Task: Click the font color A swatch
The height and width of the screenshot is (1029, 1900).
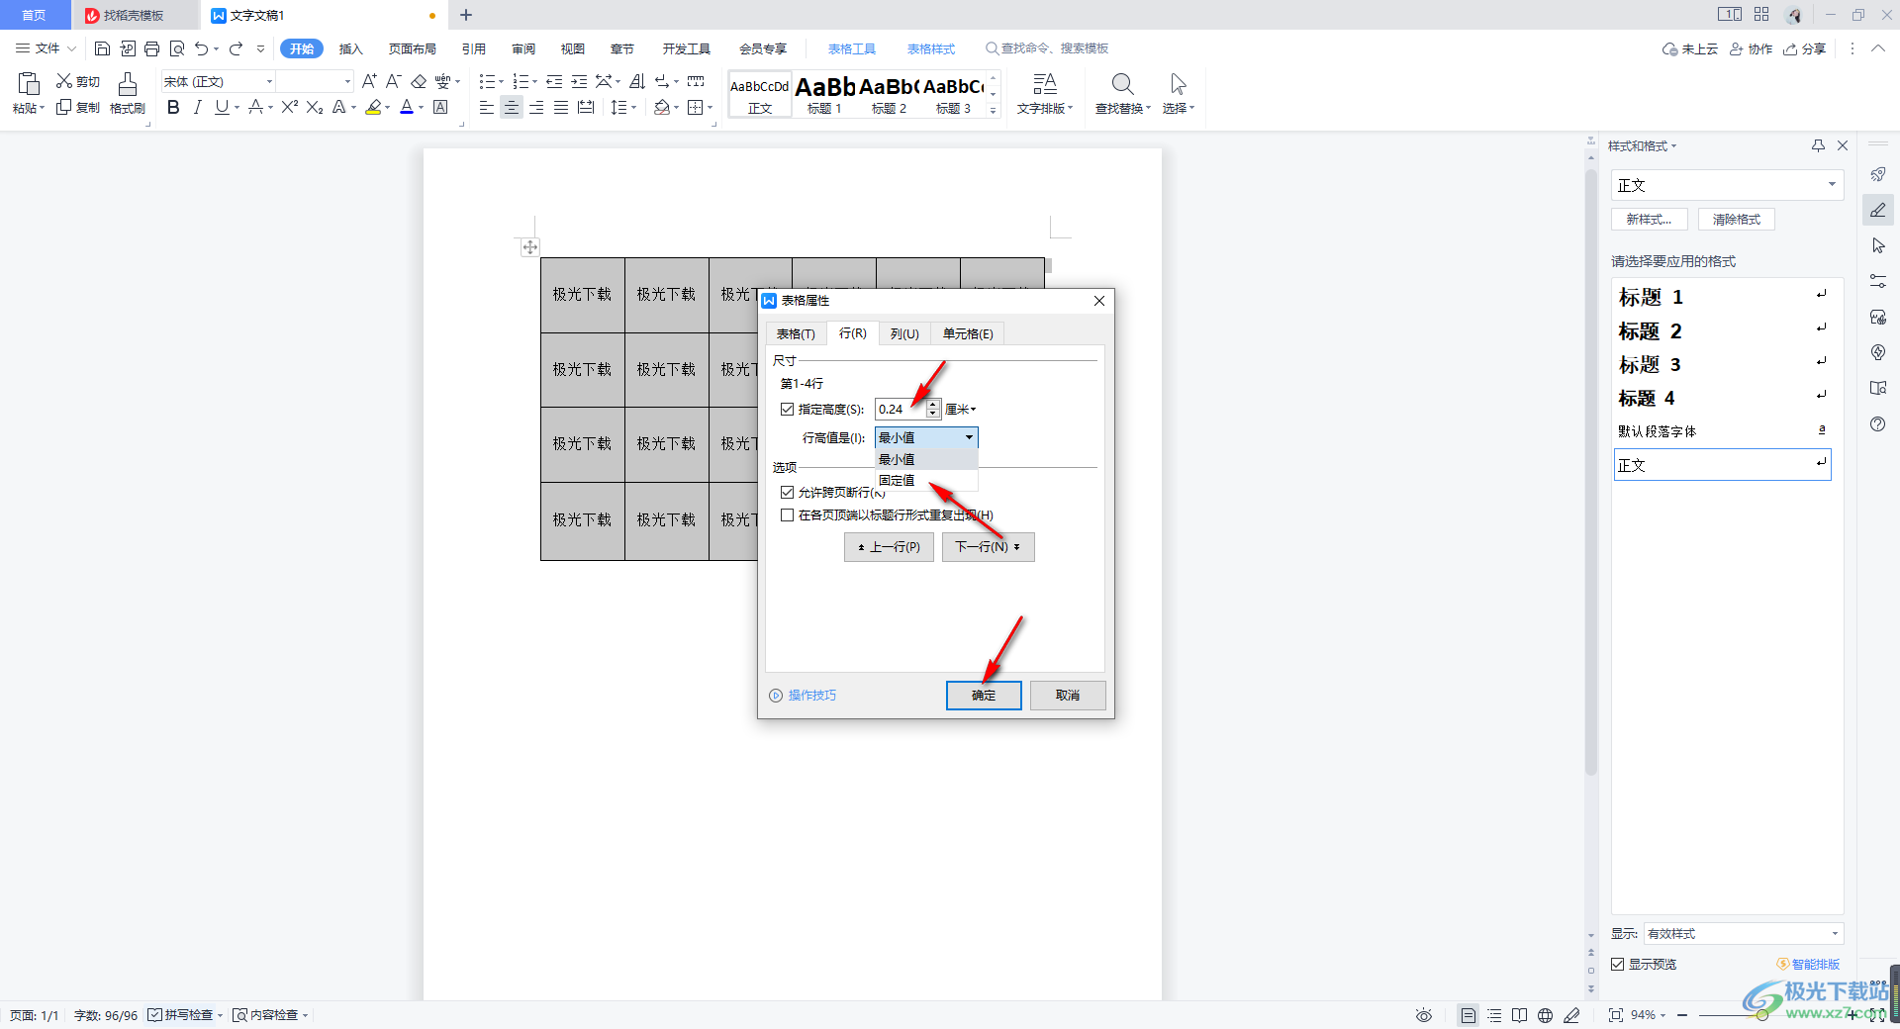Action: click(x=406, y=107)
